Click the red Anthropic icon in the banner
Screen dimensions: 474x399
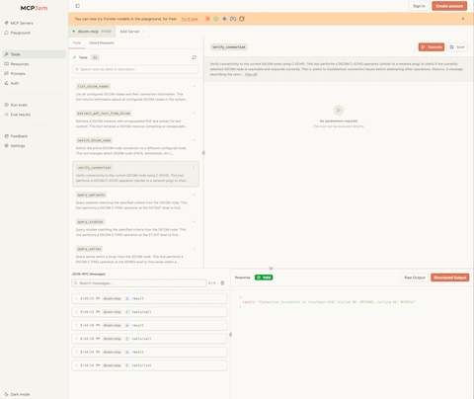(x=207, y=19)
